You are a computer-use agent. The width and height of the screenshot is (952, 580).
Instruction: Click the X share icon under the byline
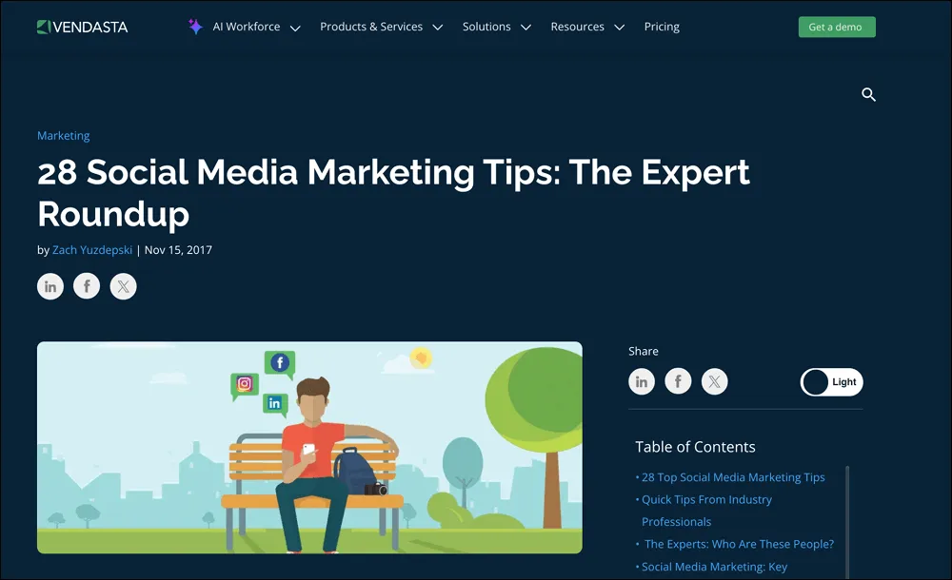123,285
